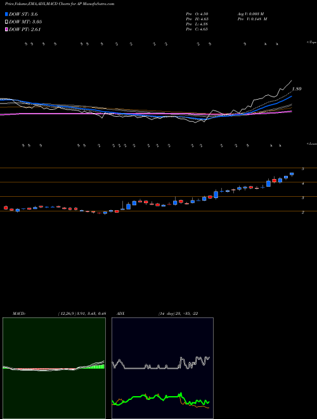Click the white DOW MT legend swatch

pos(7,22)
